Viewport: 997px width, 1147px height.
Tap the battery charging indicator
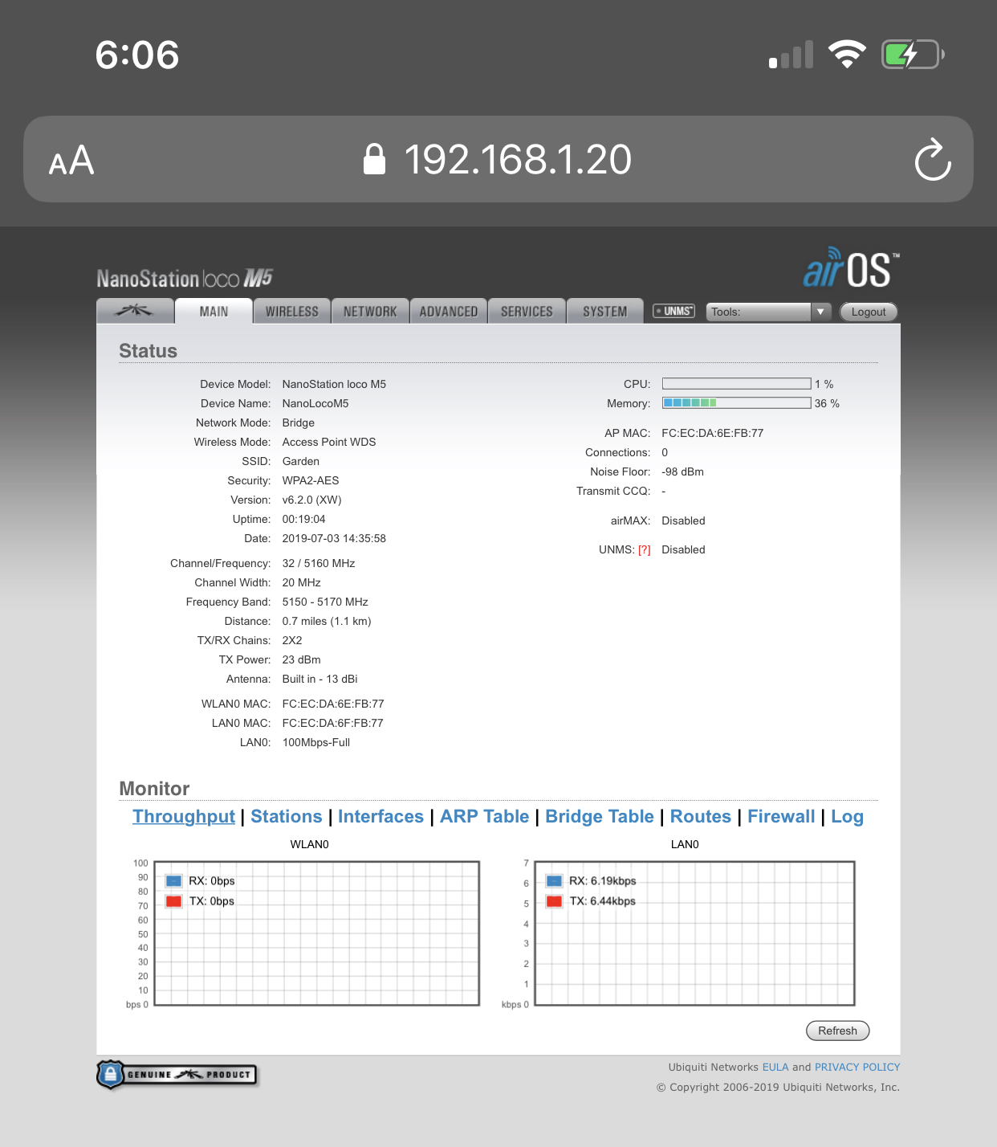(913, 55)
